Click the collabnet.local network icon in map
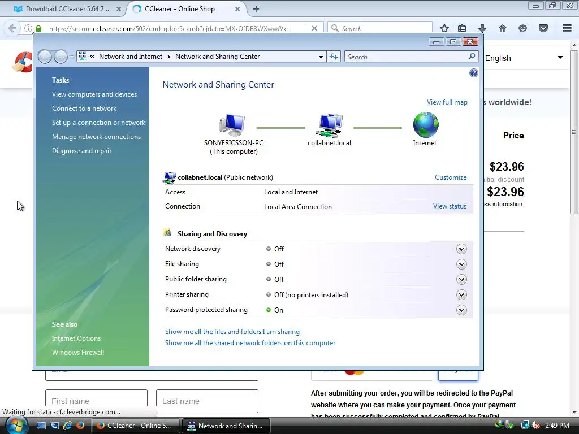This screenshot has width=579, height=434. (x=330, y=126)
